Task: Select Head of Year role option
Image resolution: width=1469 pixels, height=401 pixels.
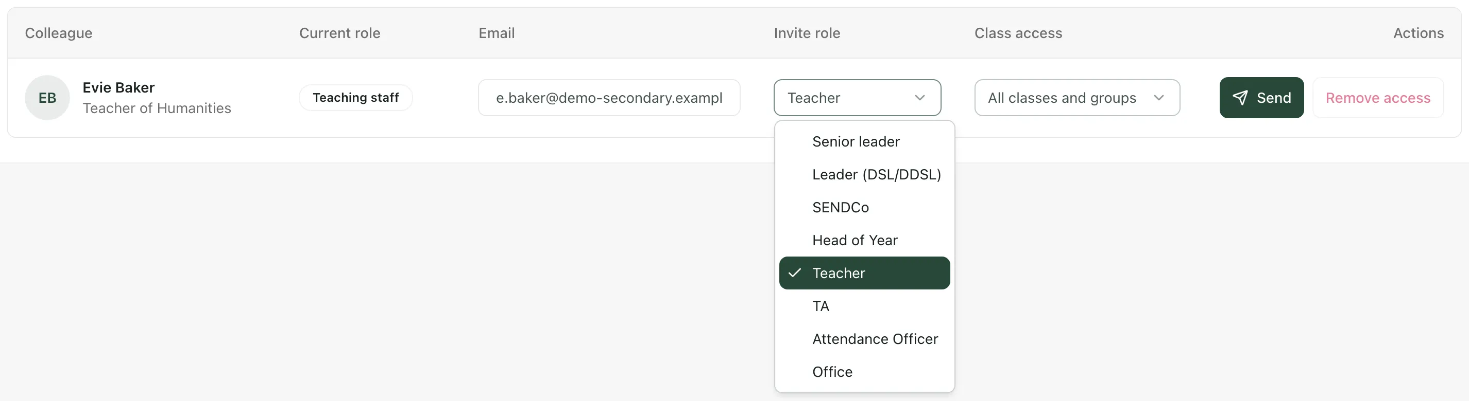Action: 864,241
